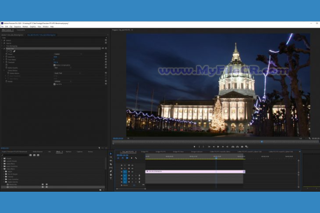320x213 pixels.
Task: Toggle the Use GPU checkbox
Action: click(55, 84)
